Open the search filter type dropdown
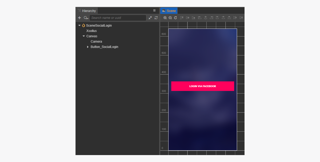This screenshot has width=320, height=162. pyautogui.click(x=86, y=18)
